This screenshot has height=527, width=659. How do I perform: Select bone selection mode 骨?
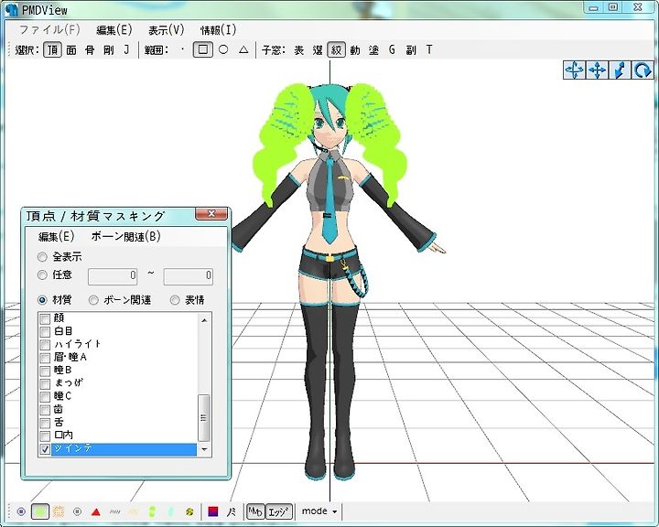point(90,50)
